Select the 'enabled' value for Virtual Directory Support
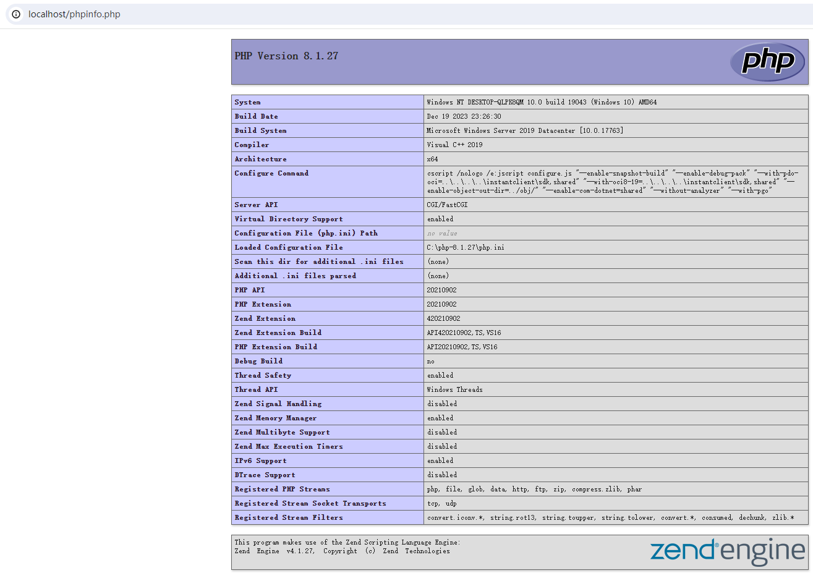 click(x=440, y=219)
